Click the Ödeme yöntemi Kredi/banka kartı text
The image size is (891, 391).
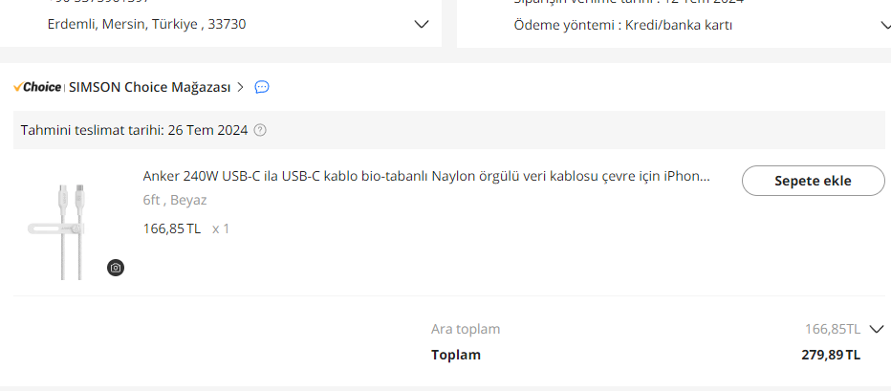tap(622, 25)
